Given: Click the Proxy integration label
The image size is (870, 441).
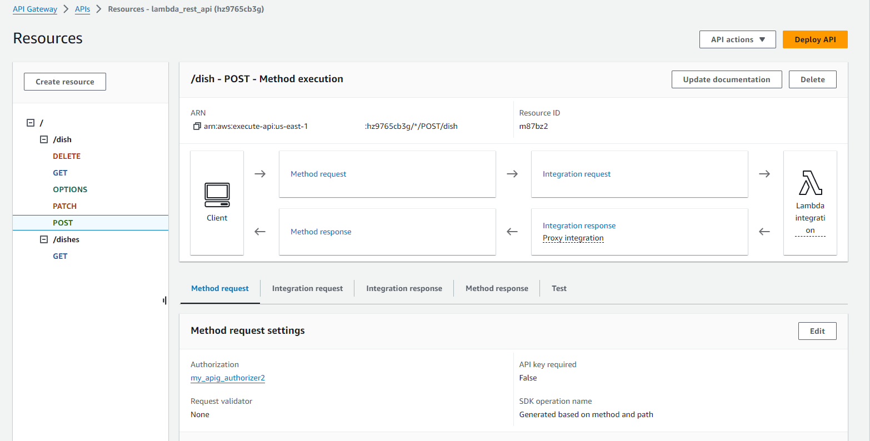Looking at the screenshot, I should [x=573, y=238].
